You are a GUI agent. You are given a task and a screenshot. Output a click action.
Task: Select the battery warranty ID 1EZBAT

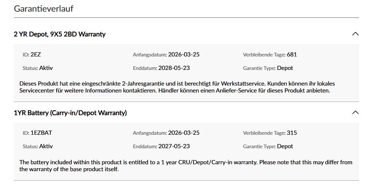[41, 133]
